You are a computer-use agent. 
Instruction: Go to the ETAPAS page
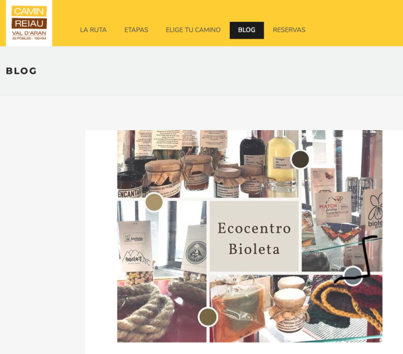coord(136,30)
